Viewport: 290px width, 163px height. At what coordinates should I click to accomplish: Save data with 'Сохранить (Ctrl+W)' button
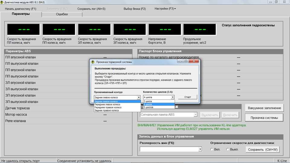[262, 149]
